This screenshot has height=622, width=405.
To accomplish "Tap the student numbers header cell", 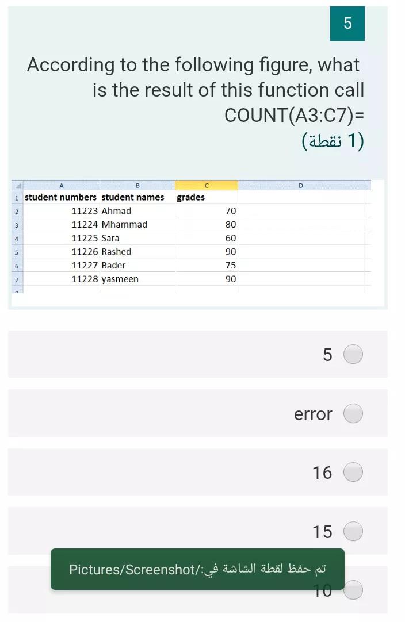I will (x=61, y=197).
